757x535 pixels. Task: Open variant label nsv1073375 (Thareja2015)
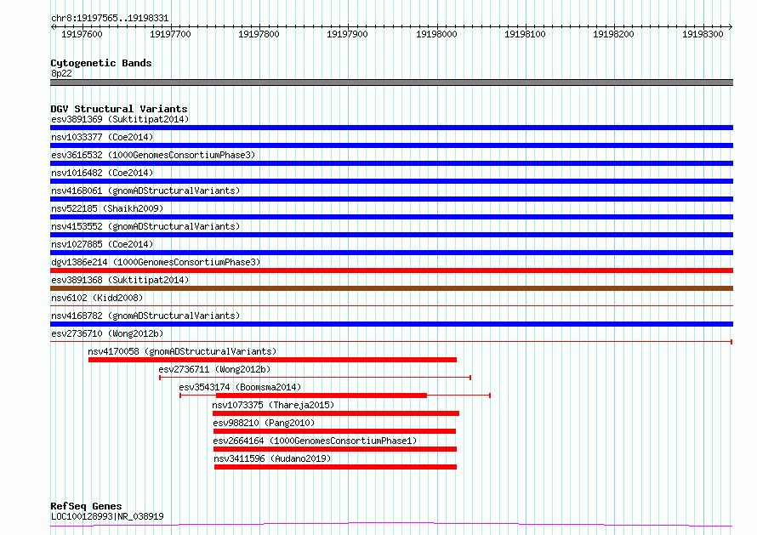coord(273,405)
